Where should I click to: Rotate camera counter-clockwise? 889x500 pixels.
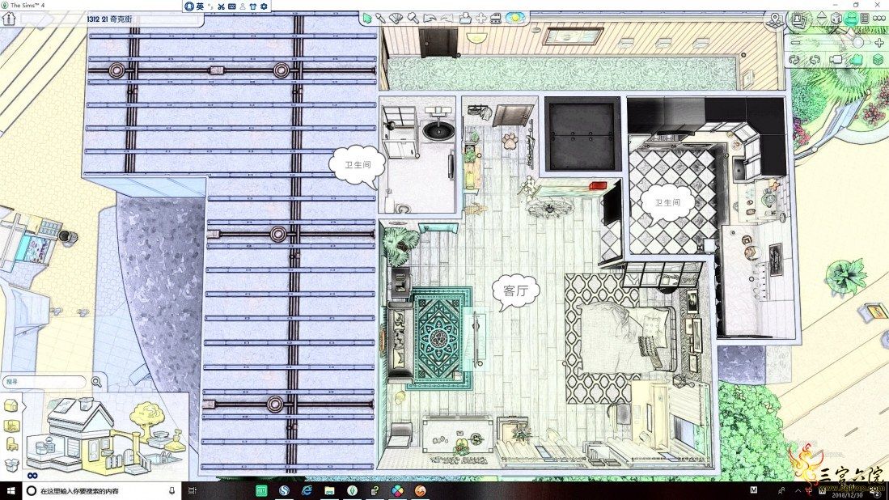[x=795, y=60]
